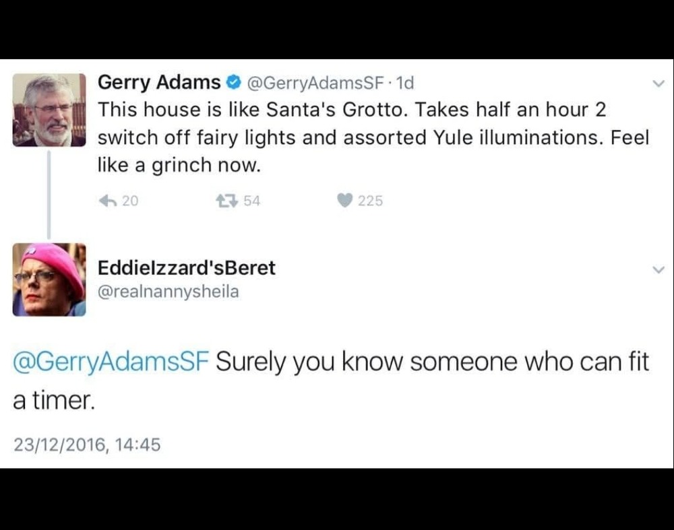Image resolution: width=674 pixels, height=530 pixels.
Task: Click the 1d timestamp
Action: click(x=405, y=83)
